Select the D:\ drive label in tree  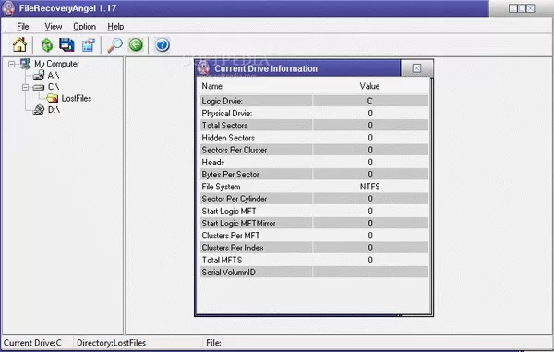coord(54,110)
